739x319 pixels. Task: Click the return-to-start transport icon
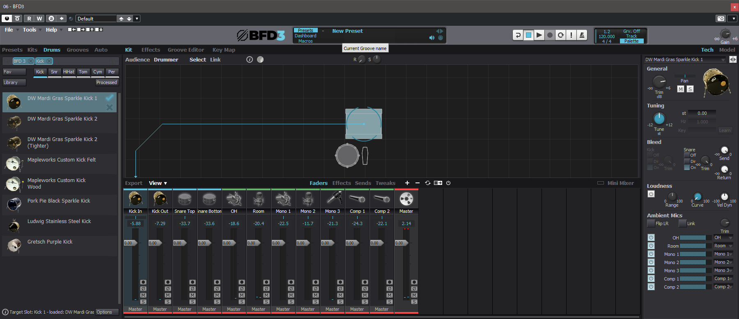pos(518,35)
